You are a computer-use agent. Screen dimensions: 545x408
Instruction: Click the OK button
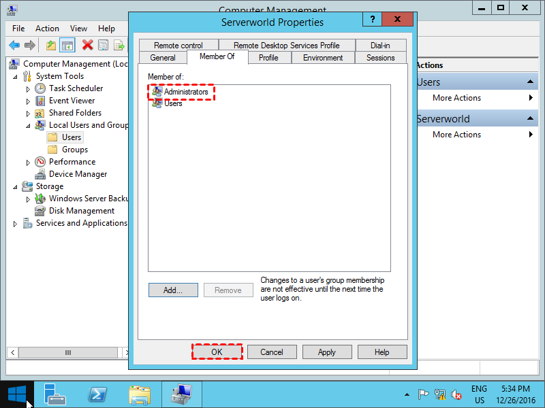[x=217, y=352]
